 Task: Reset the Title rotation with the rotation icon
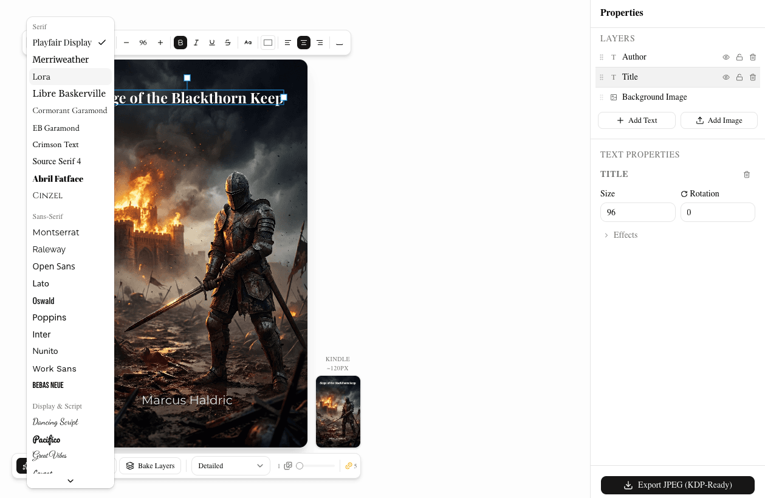tap(684, 193)
